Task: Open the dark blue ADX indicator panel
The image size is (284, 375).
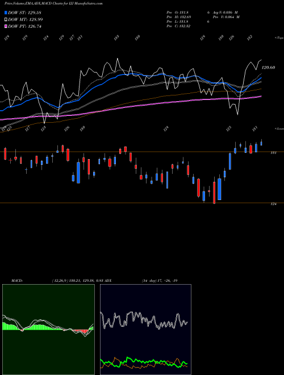Action: click(145, 330)
